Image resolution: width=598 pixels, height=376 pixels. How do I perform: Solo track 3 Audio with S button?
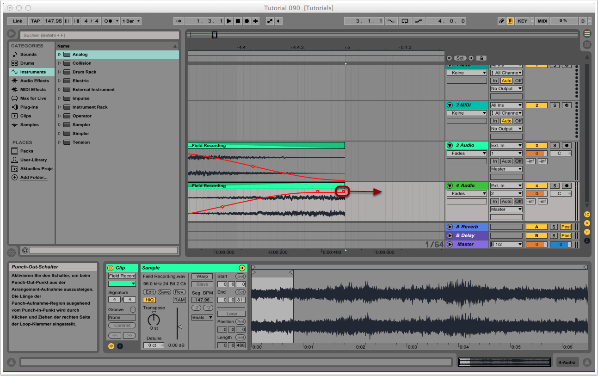point(555,146)
